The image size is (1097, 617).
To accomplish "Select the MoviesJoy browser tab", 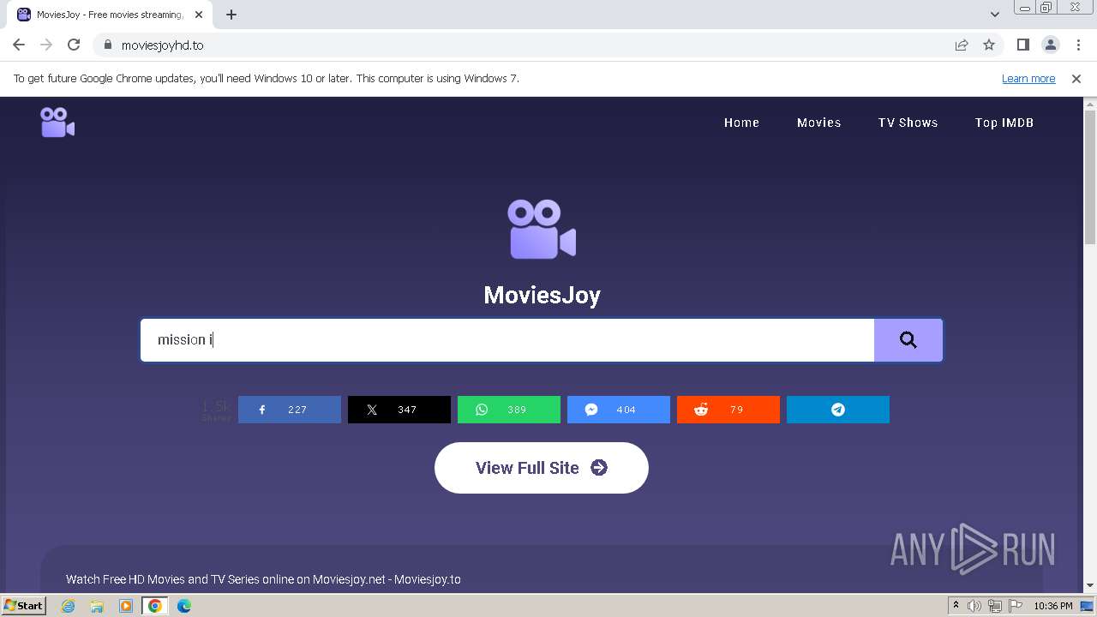I will 109,15.
